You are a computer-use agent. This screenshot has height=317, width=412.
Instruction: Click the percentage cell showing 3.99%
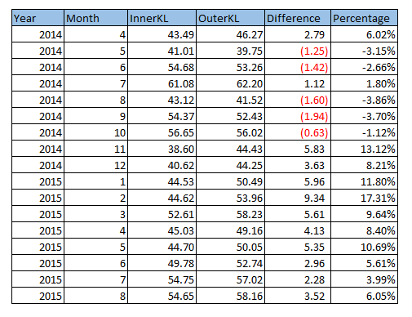[364, 279]
